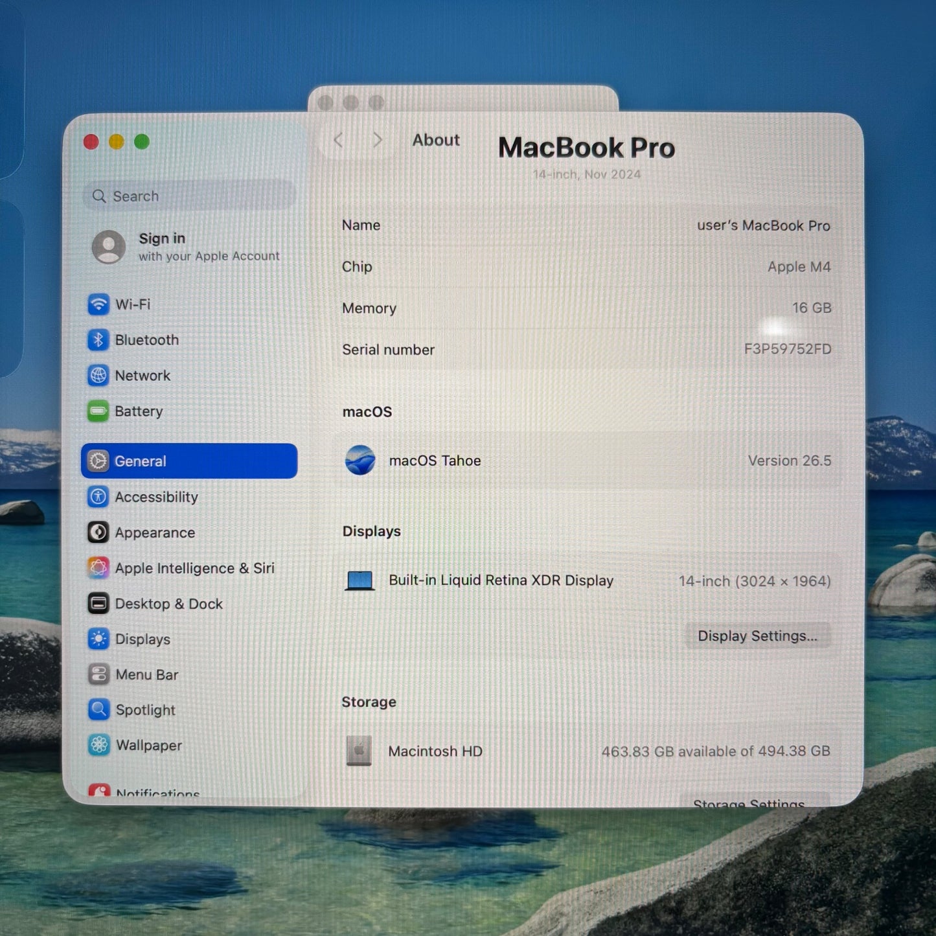Screen dimensions: 936x936
Task: Go forward with the right chevron
Action: pyautogui.click(x=378, y=140)
